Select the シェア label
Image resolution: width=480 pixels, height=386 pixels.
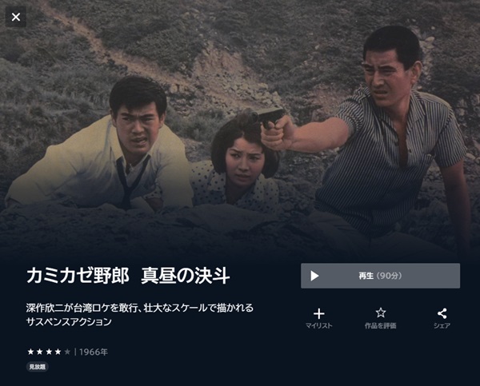point(442,325)
